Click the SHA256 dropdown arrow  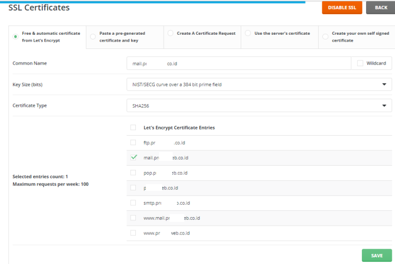(x=384, y=106)
